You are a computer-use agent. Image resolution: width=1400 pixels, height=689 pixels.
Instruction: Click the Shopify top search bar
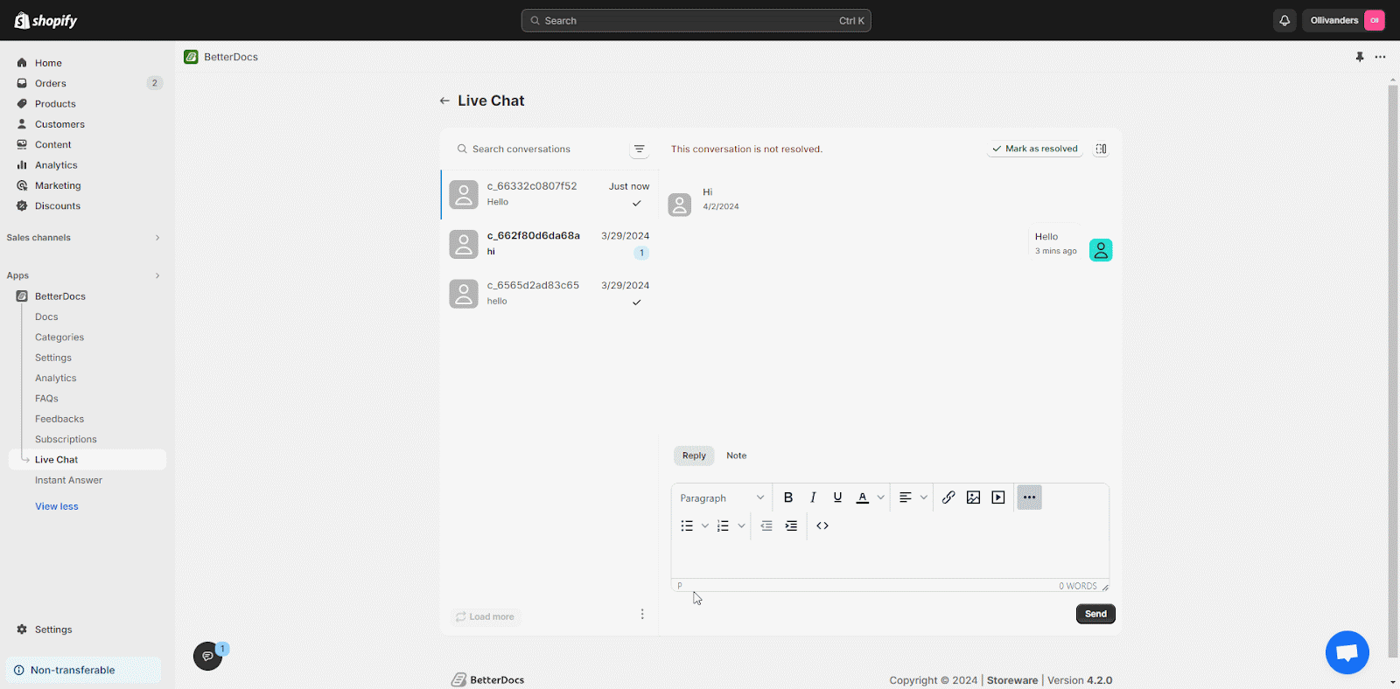coord(696,20)
